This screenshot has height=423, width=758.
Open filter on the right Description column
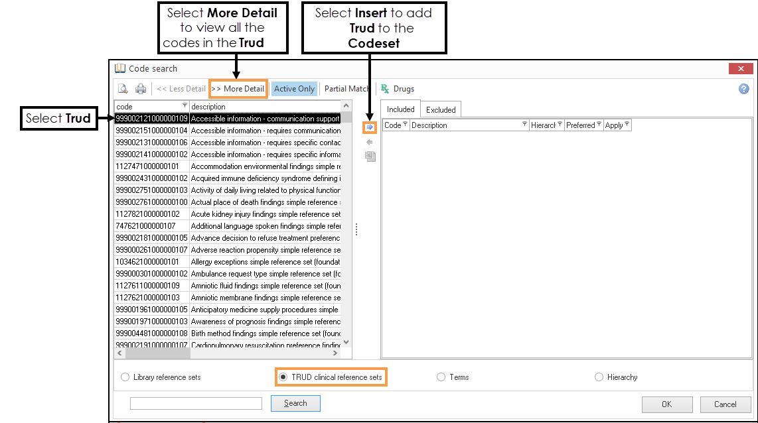coord(524,125)
